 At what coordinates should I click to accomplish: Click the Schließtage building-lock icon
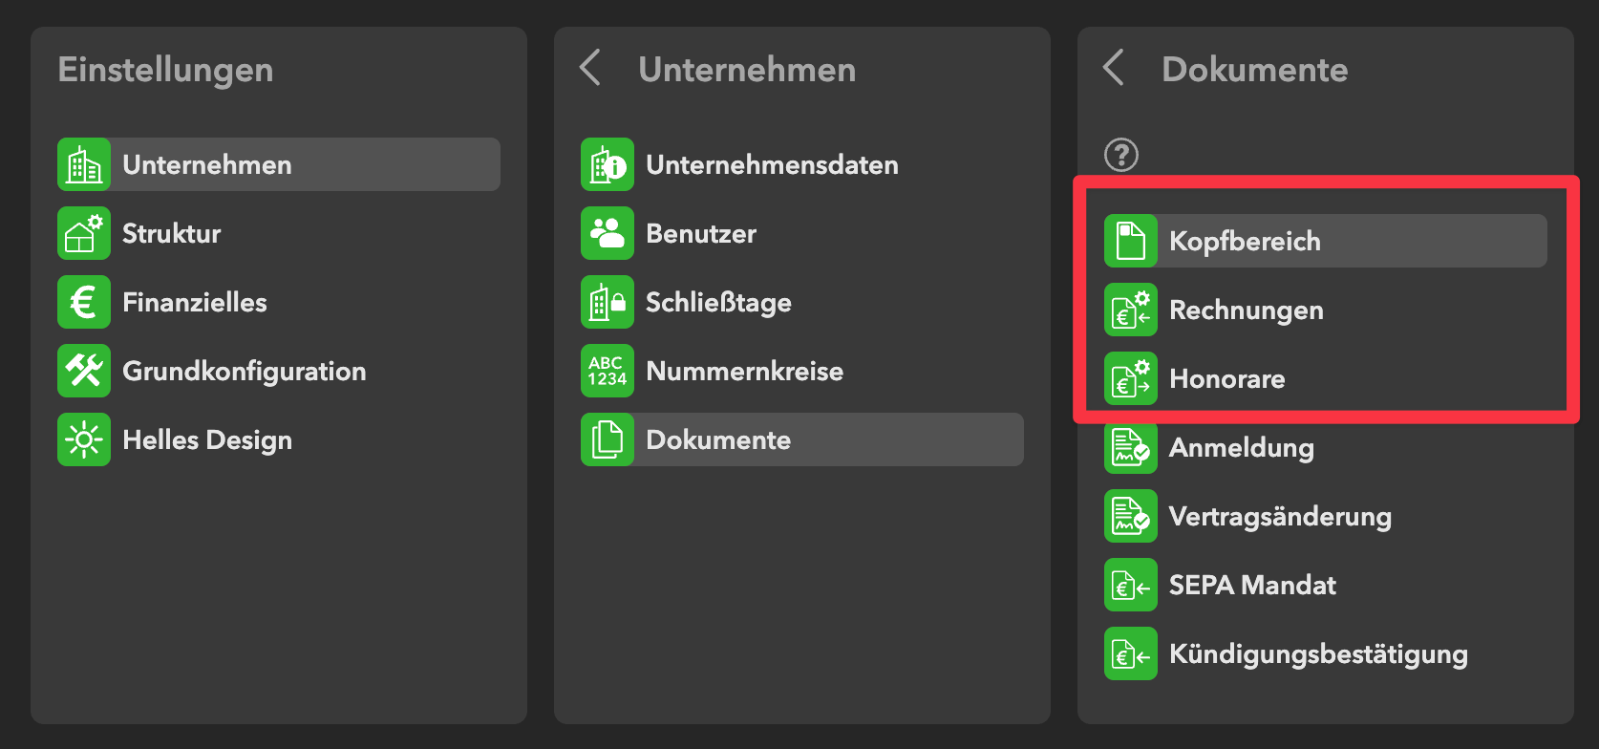[608, 302]
